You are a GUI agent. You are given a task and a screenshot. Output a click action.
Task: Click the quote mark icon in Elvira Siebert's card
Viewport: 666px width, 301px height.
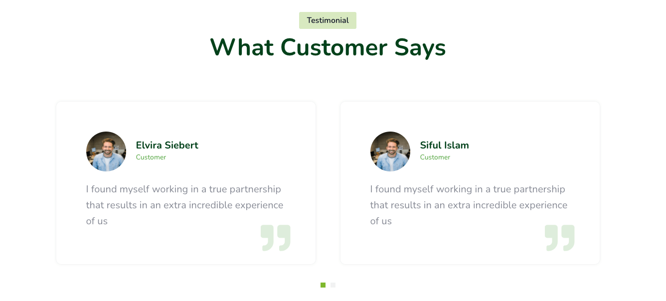tap(275, 238)
